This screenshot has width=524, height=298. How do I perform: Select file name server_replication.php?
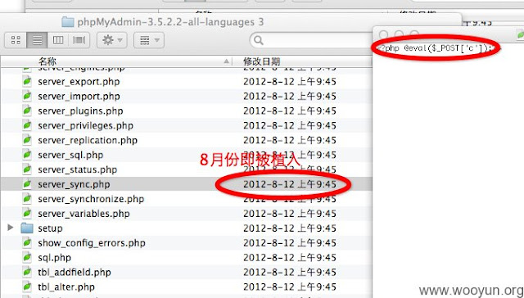(x=88, y=141)
